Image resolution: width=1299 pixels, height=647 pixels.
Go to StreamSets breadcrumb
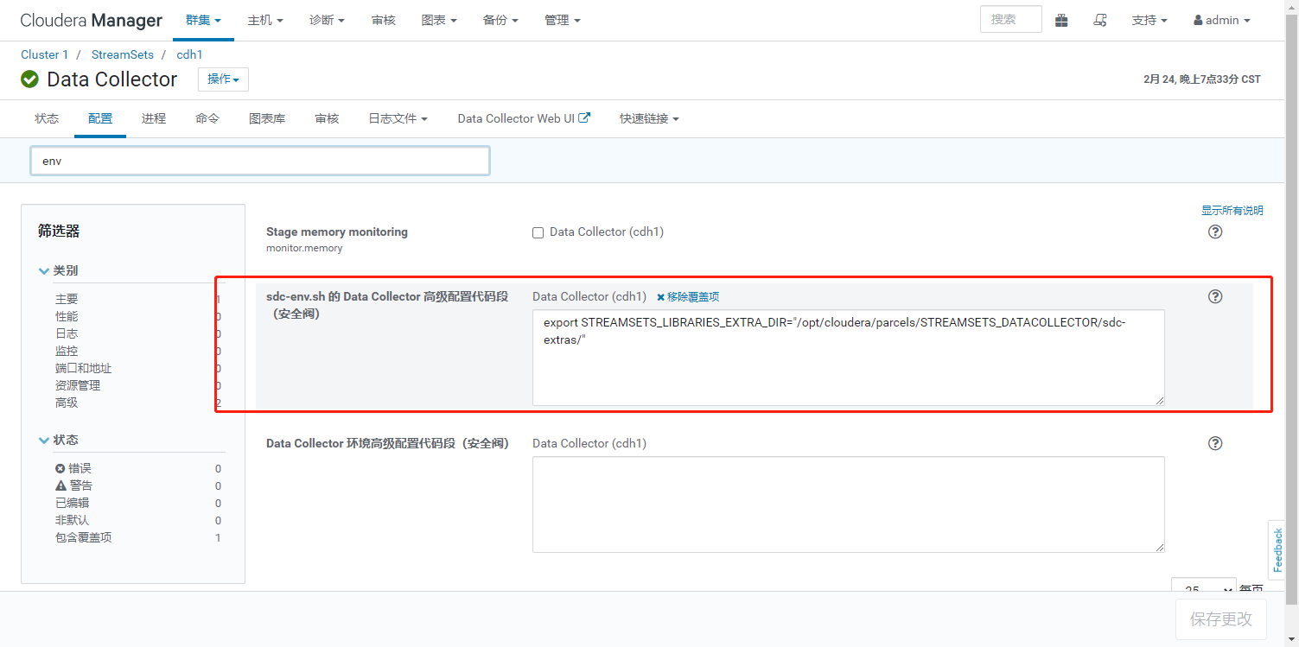[123, 54]
